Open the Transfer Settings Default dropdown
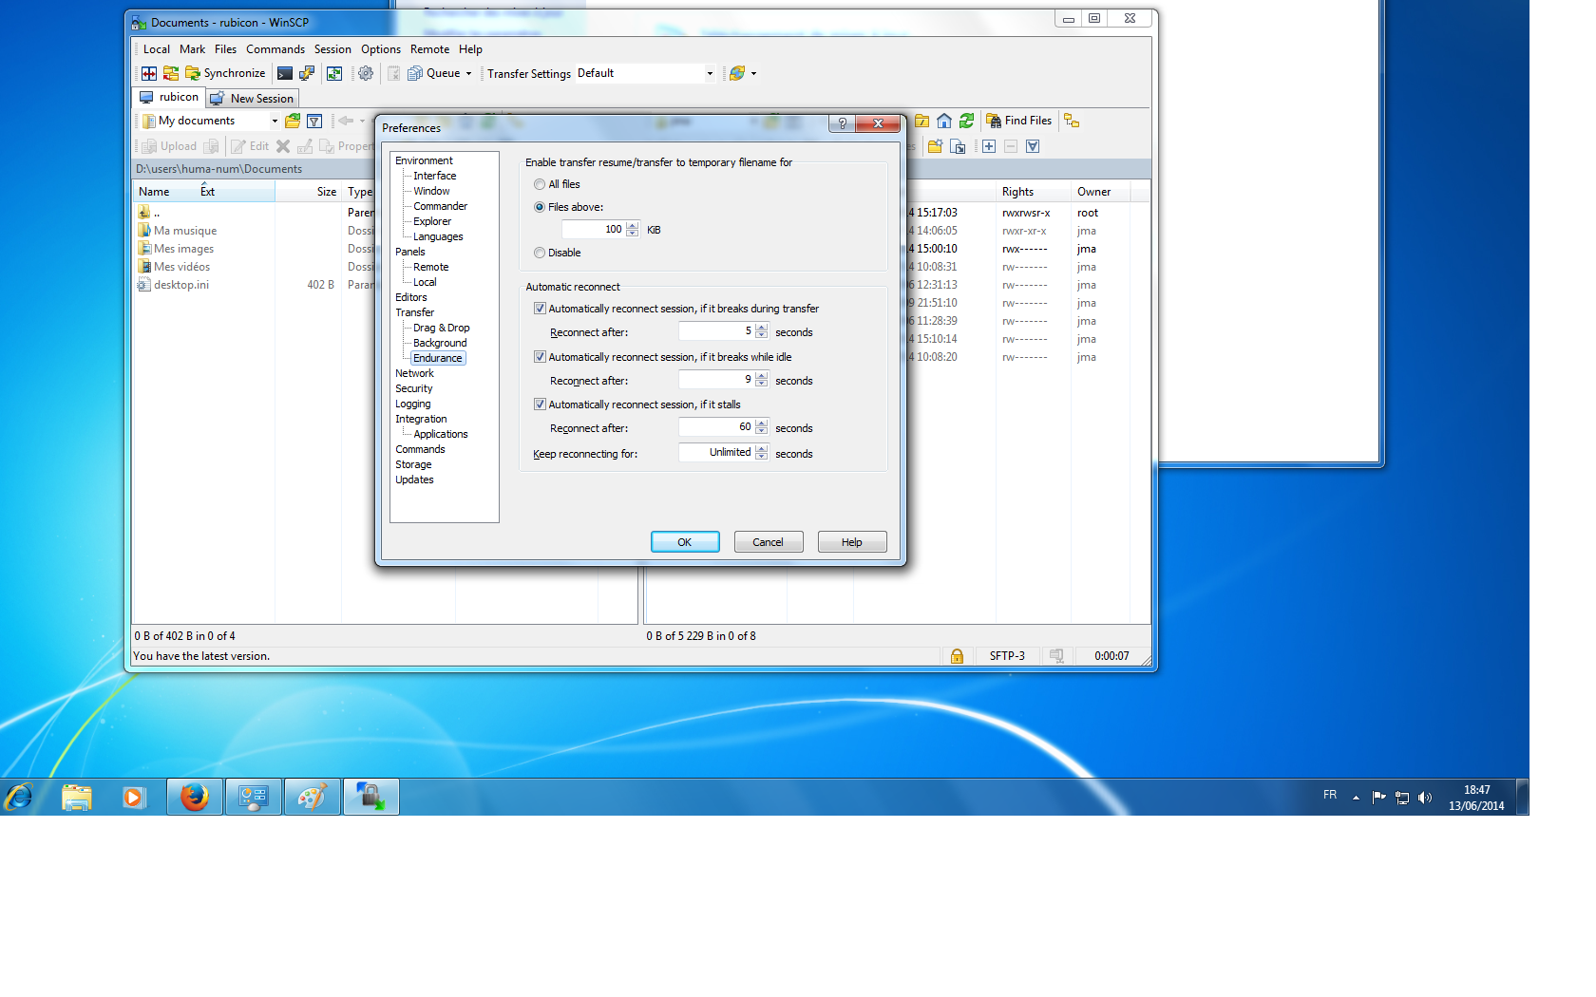The height and width of the screenshot is (997, 1596). coord(646,73)
